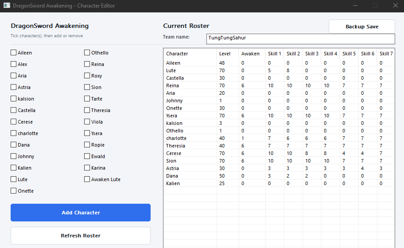This screenshot has height=248, width=404.
Task: Tick the Theresia checkbox
Action: click(87, 110)
